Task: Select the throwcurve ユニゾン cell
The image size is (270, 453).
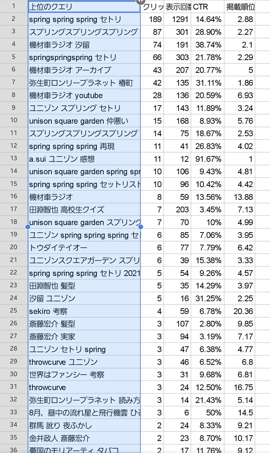Action: [x=84, y=362]
